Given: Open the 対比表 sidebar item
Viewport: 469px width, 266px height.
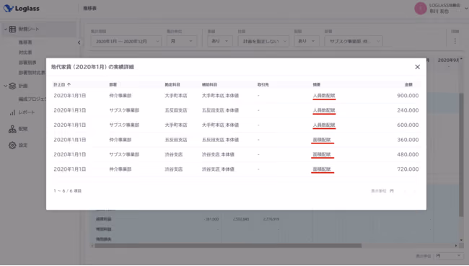Looking at the screenshot, I should (25, 53).
